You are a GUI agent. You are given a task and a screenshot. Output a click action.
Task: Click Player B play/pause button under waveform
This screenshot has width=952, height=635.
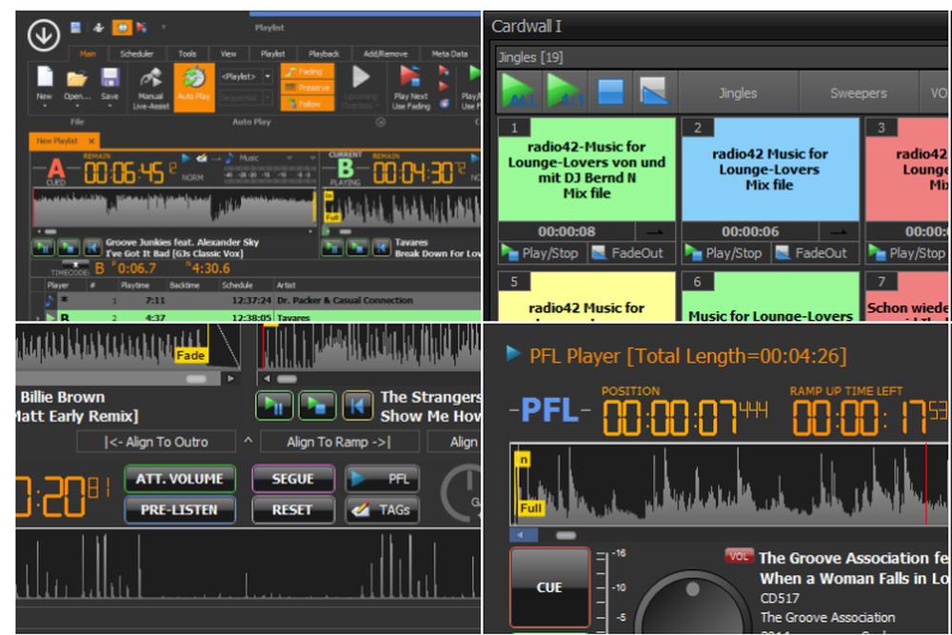coord(331,248)
